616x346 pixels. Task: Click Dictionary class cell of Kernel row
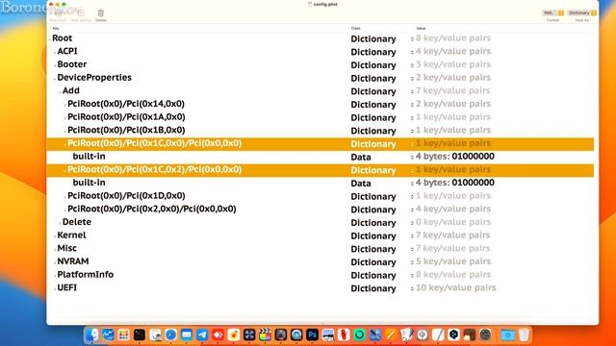[373, 235]
